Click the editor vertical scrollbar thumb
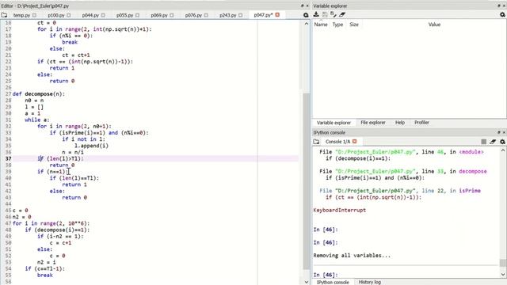 click(x=307, y=181)
